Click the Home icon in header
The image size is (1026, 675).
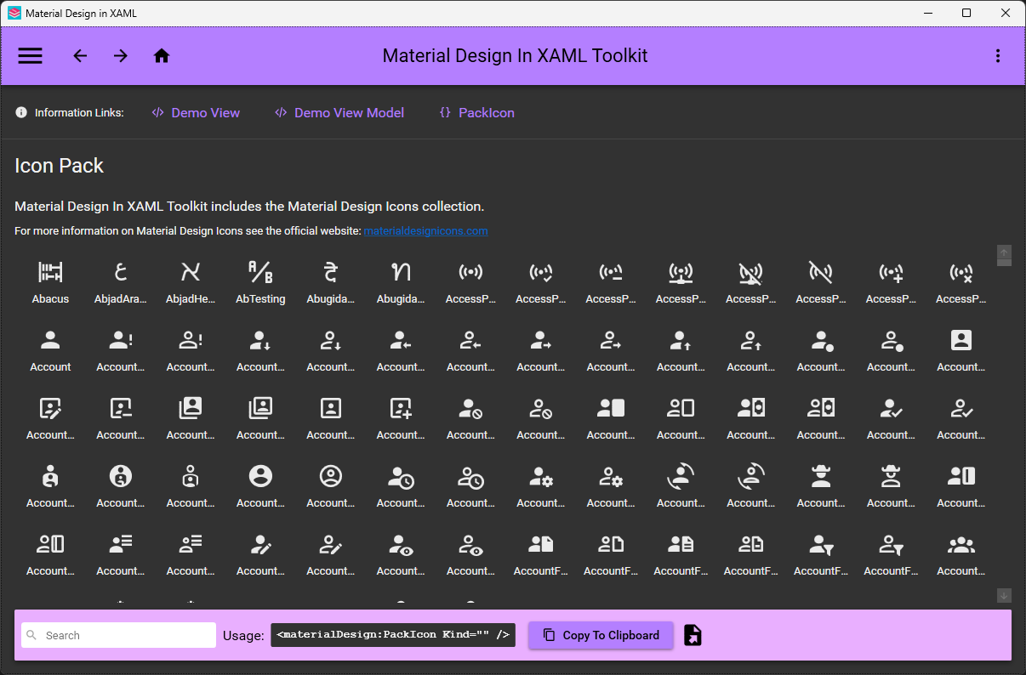(162, 56)
